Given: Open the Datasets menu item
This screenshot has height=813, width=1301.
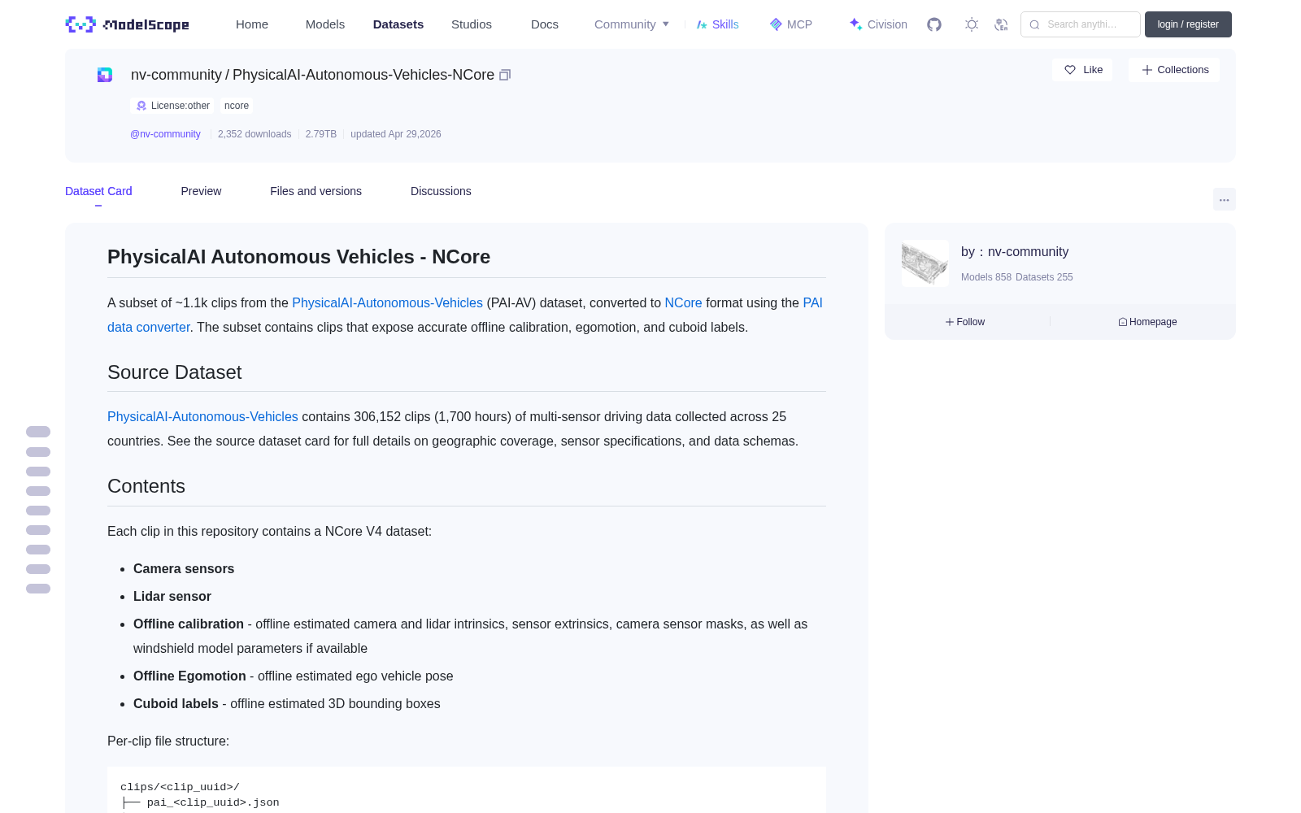Looking at the screenshot, I should pos(398,24).
